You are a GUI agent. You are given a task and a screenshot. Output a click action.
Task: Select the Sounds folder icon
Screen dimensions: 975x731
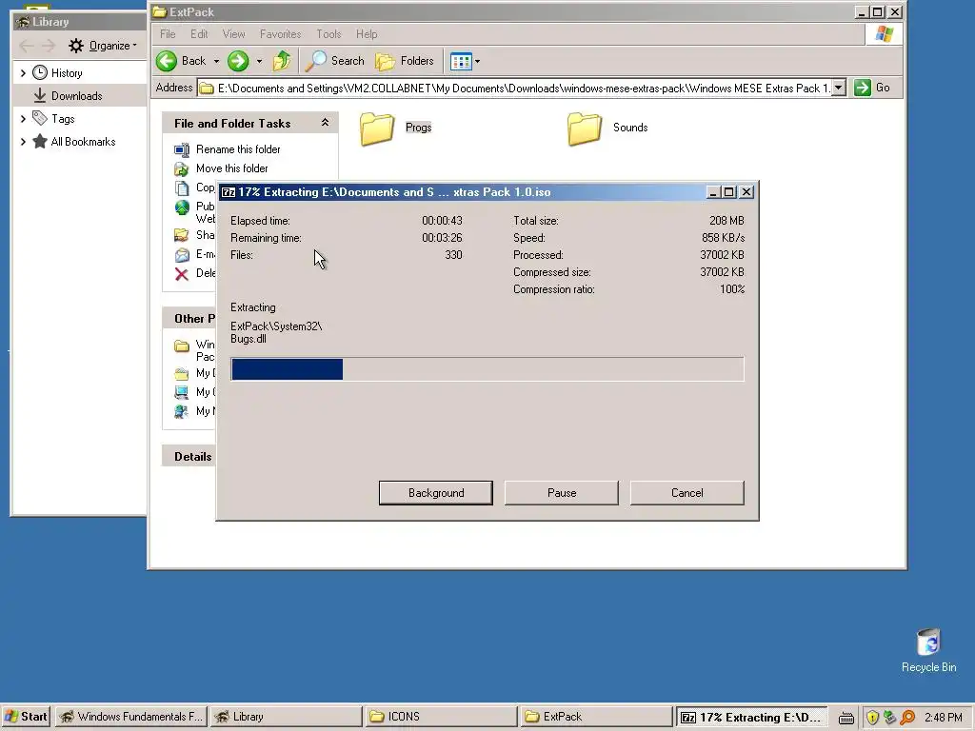[x=585, y=128]
